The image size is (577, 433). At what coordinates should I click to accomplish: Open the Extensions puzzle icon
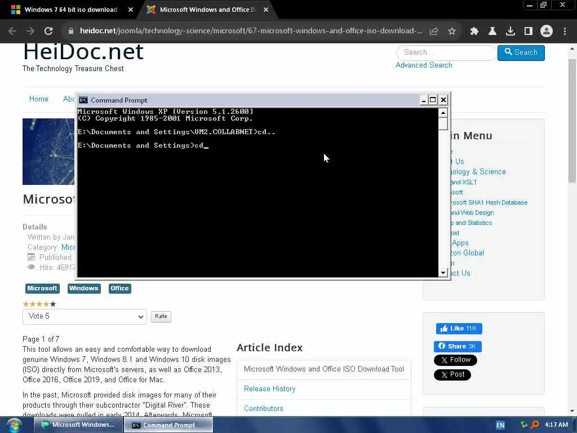pos(474,32)
